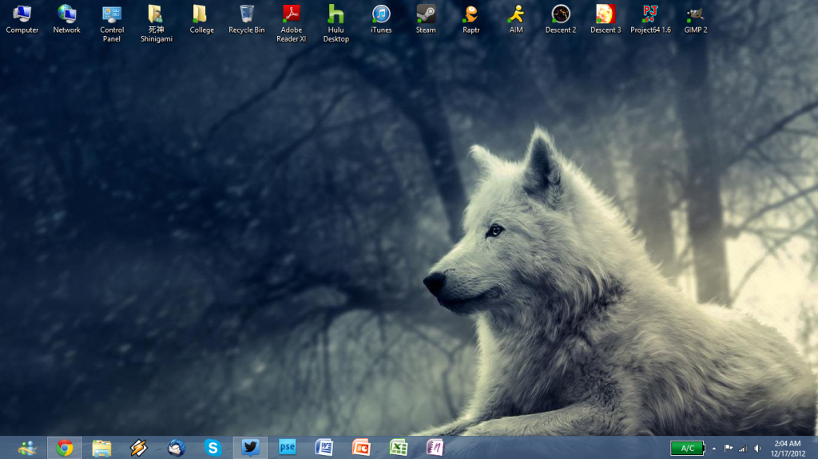Launch Project64 1.6 emulator

coord(650,19)
